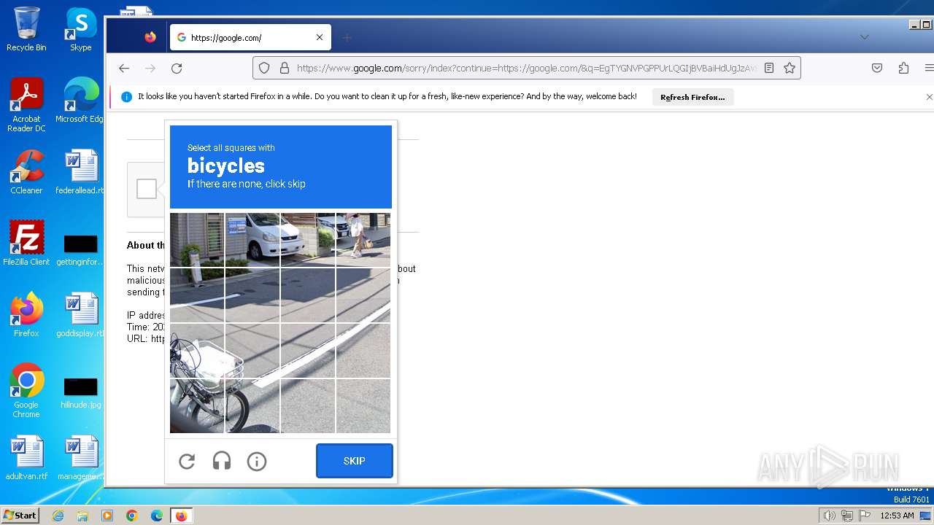The height and width of the screenshot is (525, 934).
Task: Switch to Firefox taskbar button
Action: tap(181, 516)
